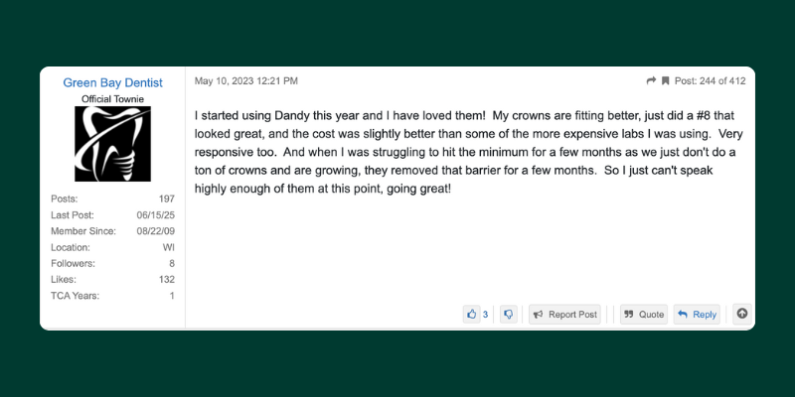Click the Official Townie label
The image size is (795, 397).
point(112,99)
